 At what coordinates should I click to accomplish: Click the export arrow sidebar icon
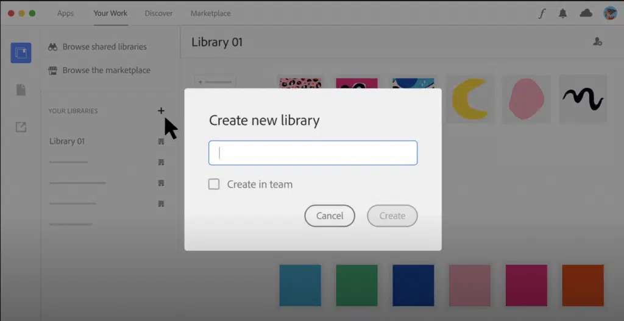pyautogui.click(x=21, y=127)
